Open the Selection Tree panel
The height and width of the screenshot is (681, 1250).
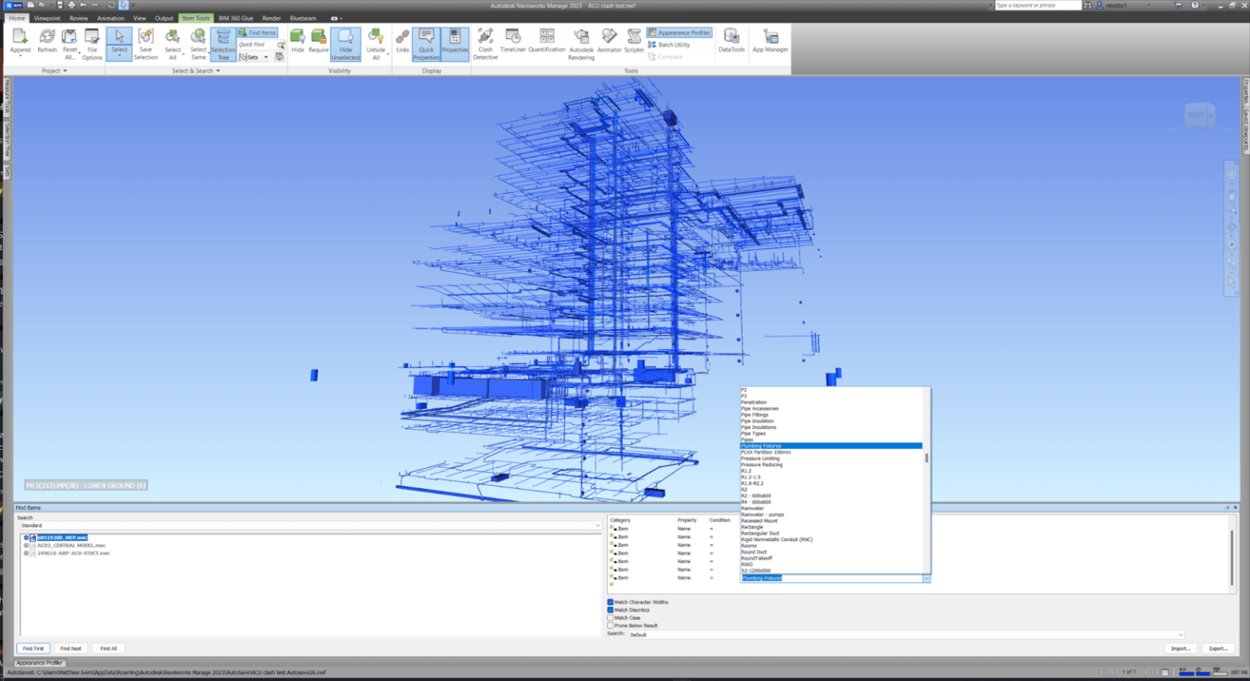223,45
